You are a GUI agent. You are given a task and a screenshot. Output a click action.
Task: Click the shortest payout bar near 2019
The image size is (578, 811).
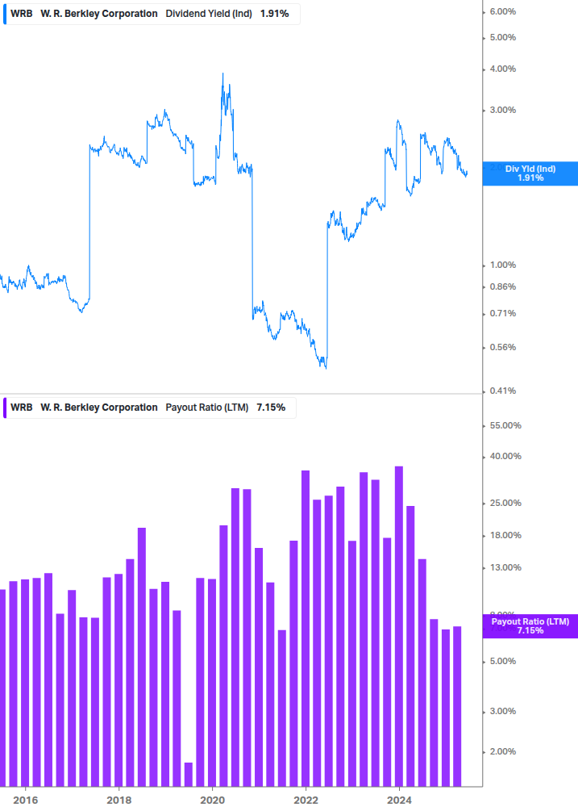click(x=189, y=774)
